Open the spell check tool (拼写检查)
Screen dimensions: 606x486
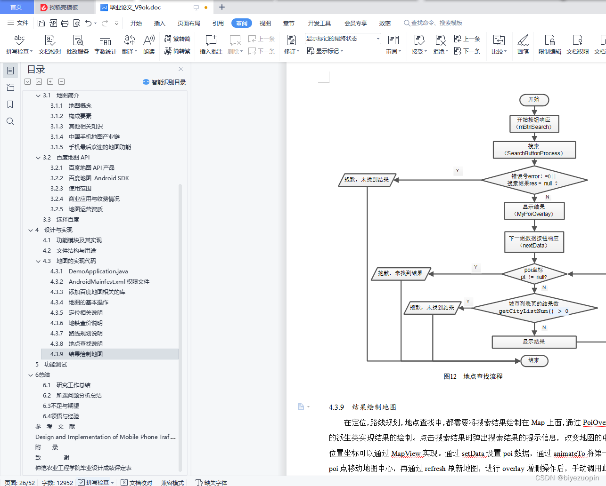point(19,45)
